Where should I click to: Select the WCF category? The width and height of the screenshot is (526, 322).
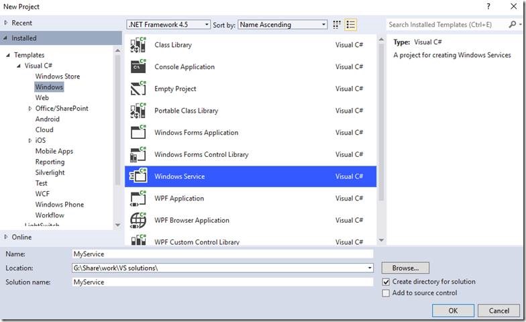[42, 194]
